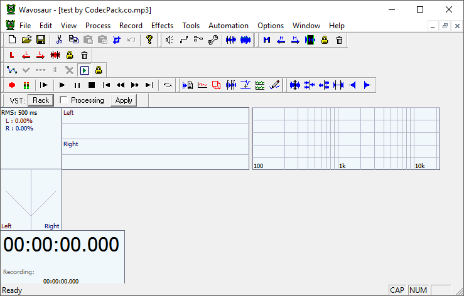Click the pencil draw tool icon

pyautogui.click(x=274, y=85)
